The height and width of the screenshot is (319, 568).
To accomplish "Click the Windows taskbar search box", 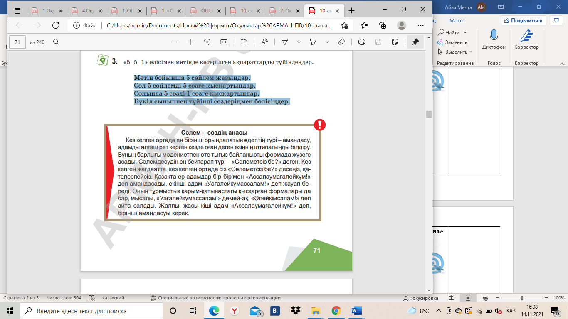I will pos(91,311).
